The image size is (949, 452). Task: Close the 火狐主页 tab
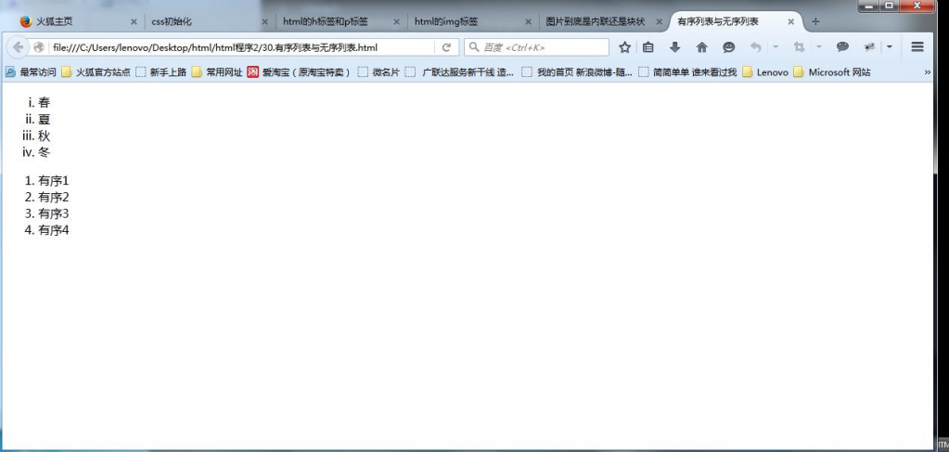134,22
